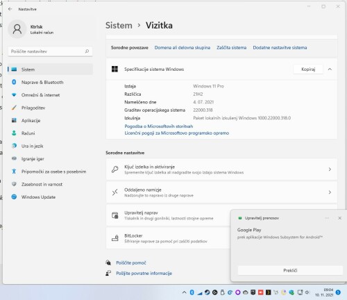
Task: Open Ključ izdelka in aktiviranje
Action: (221, 169)
